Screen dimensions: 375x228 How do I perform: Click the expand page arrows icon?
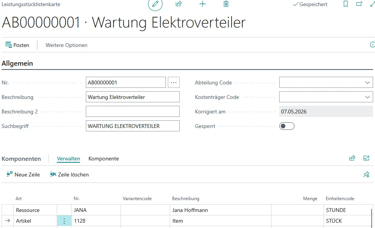click(373, 4)
